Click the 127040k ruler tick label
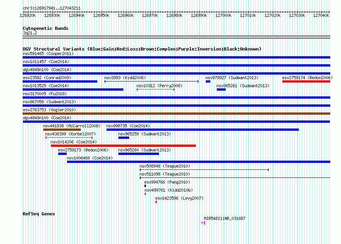Image resolution: width=341 pixels, height=244 pixels. pyautogui.click(x=321, y=15)
